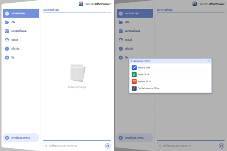Screen dimensions: 227x151
Task: Close the ดาวน์โหลด Office dialog with the X
Action: (x=208, y=61)
